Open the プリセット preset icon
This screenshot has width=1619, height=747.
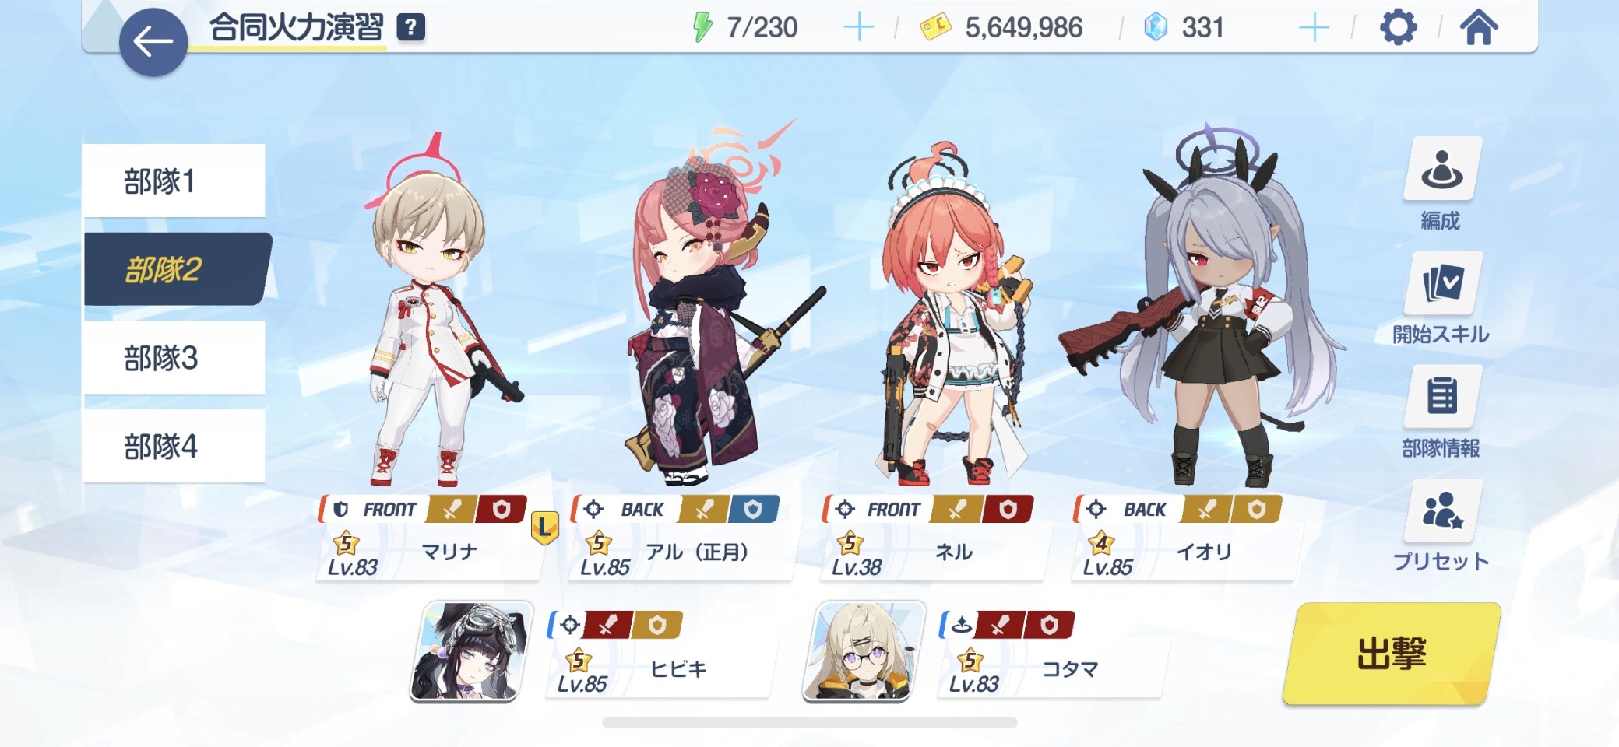[x=1441, y=511]
